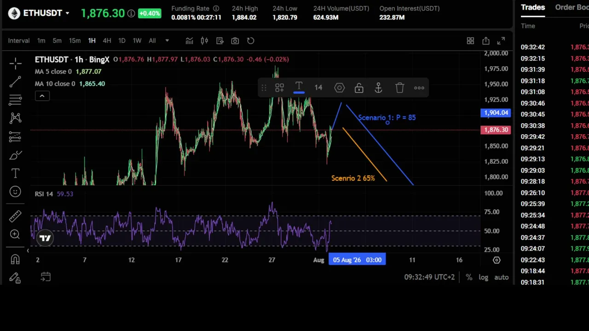Select the 'Scenrio 2 65%' text annotation
The image size is (589, 331).
point(353,178)
